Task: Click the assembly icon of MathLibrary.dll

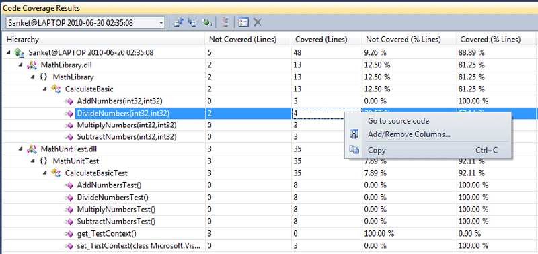Action: point(32,65)
